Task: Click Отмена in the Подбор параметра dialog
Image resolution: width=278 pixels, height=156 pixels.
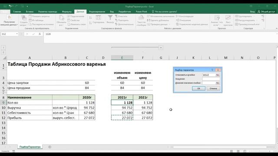Action: [213, 88]
